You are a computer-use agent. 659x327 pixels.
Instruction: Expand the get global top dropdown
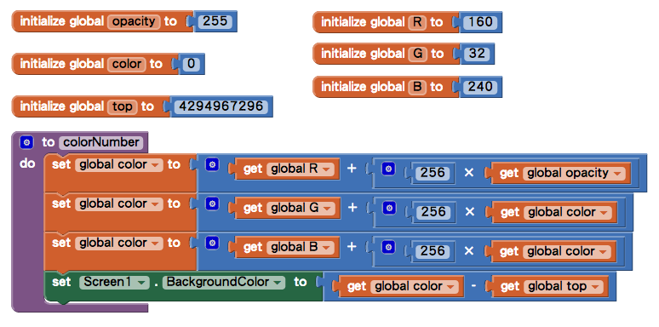(594, 288)
